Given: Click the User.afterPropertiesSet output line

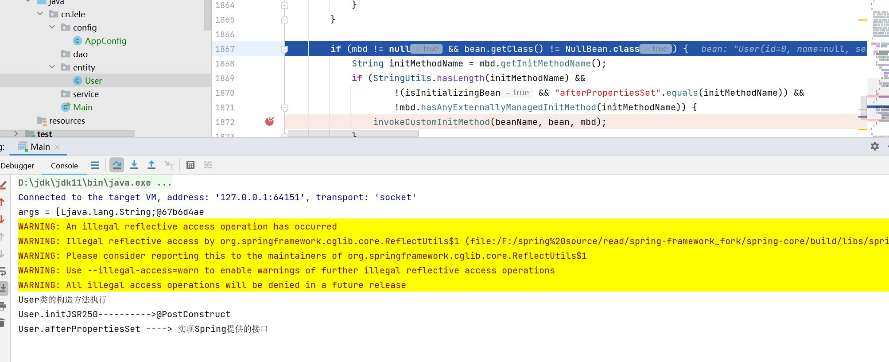Looking at the screenshot, I should click(143, 329).
